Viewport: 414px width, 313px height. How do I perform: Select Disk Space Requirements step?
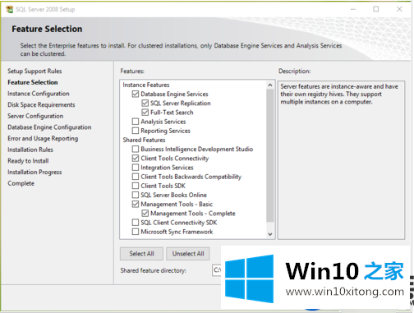click(41, 105)
